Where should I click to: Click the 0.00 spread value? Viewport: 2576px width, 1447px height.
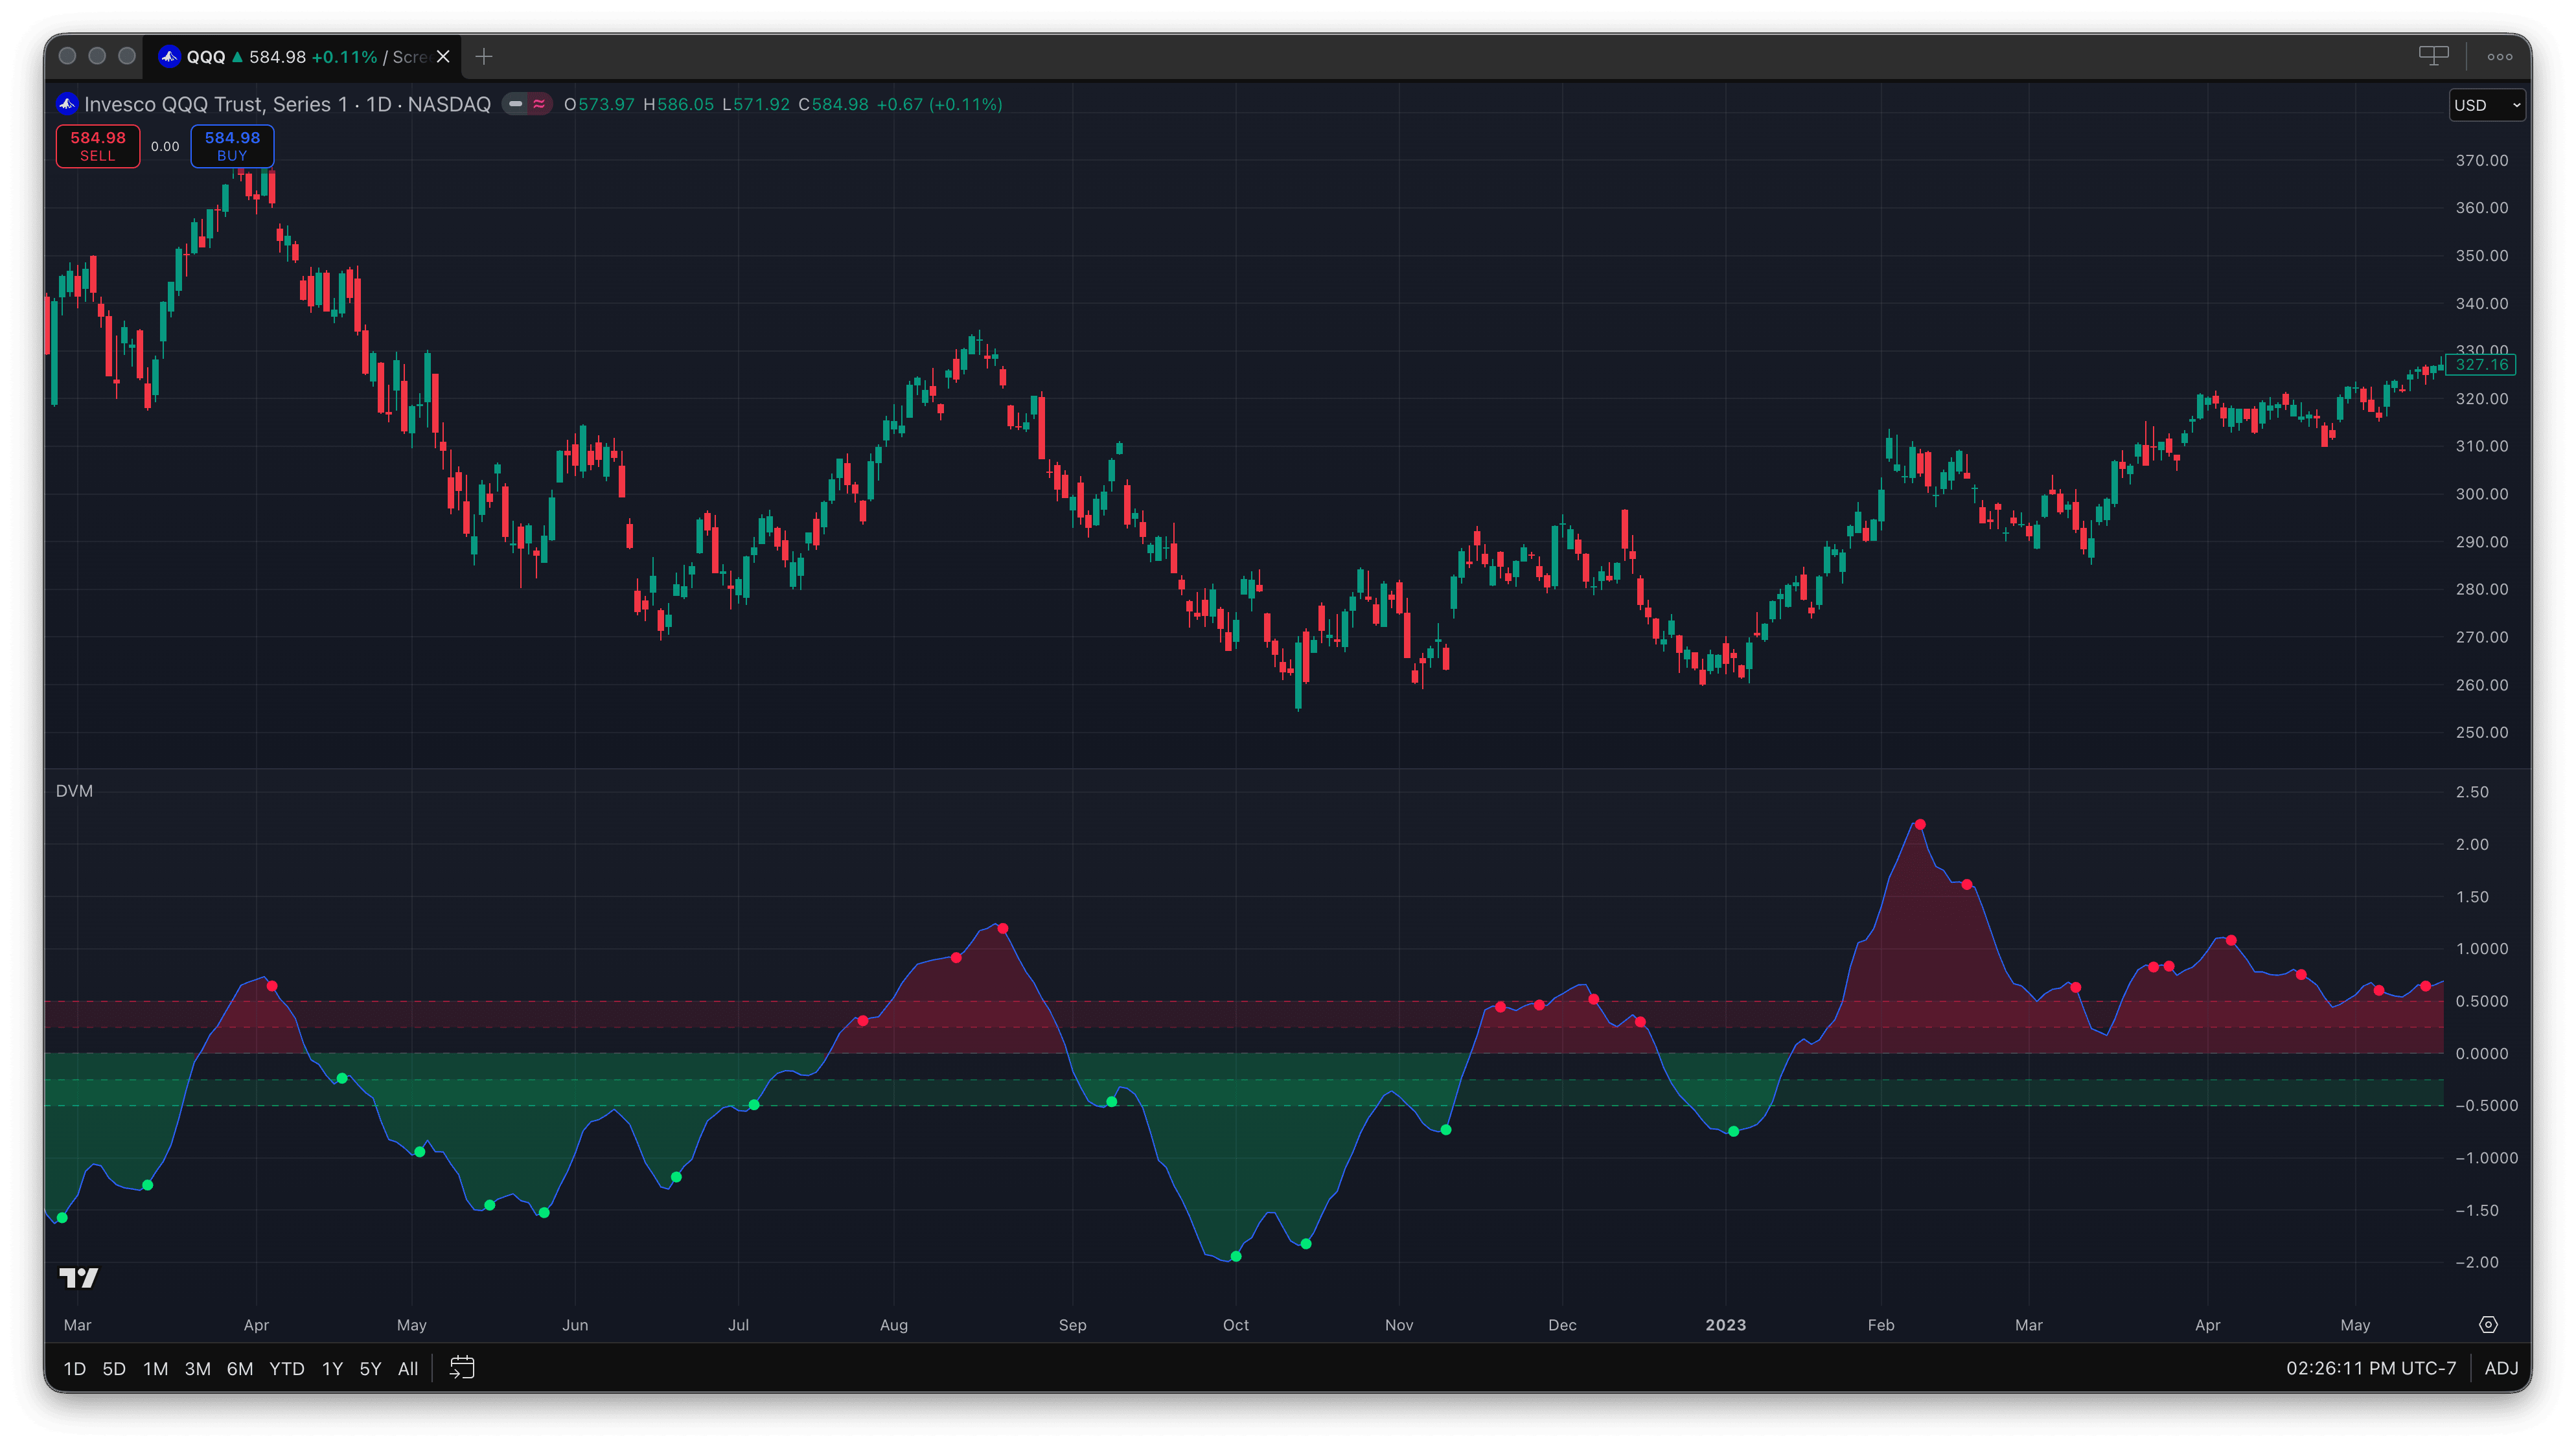[x=165, y=146]
